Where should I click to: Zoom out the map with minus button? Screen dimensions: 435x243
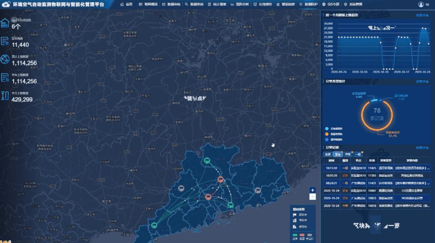click(312, 197)
